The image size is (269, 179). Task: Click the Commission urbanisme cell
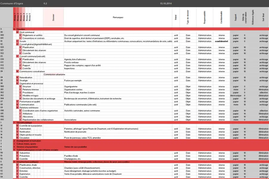click(54, 74)
